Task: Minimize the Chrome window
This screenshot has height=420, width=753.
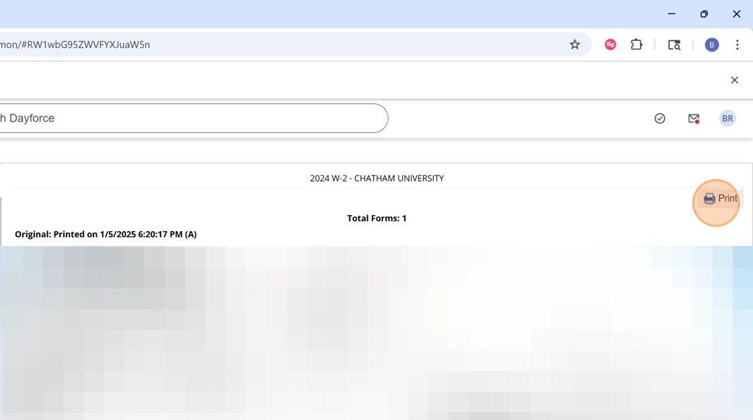Action: click(672, 14)
